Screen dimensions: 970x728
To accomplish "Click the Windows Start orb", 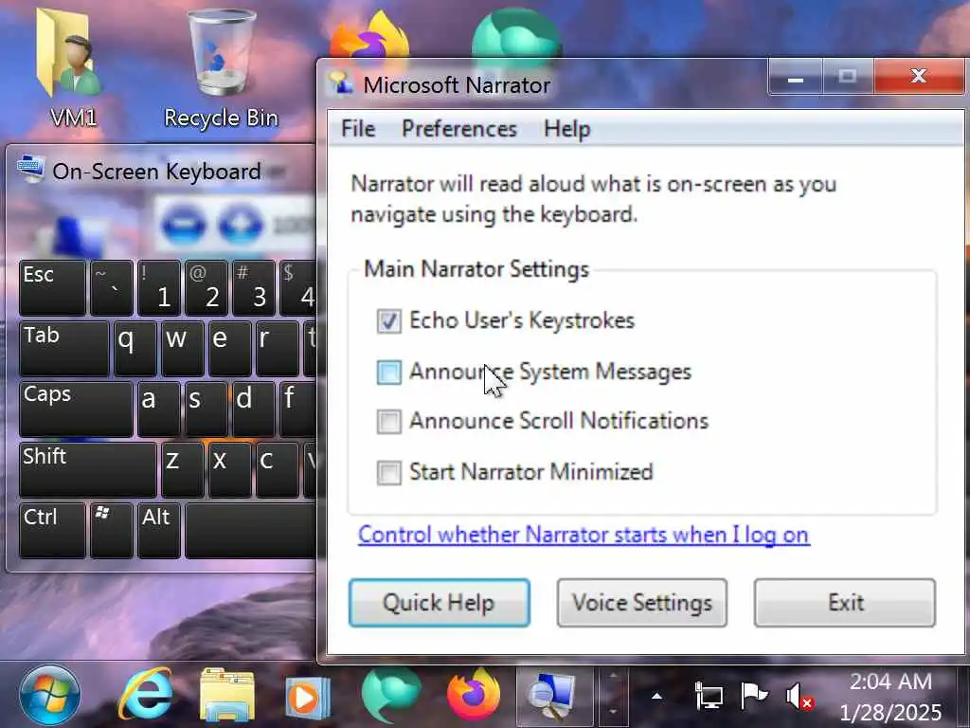I will pyautogui.click(x=49, y=695).
